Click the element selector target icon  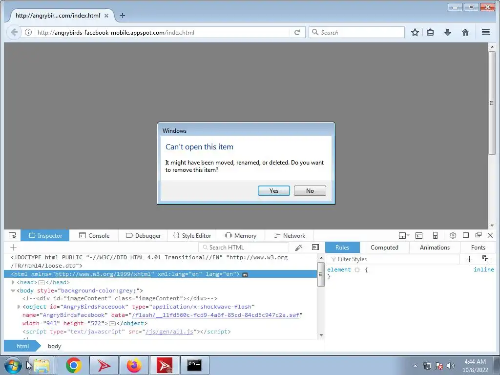click(x=357, y=270)
